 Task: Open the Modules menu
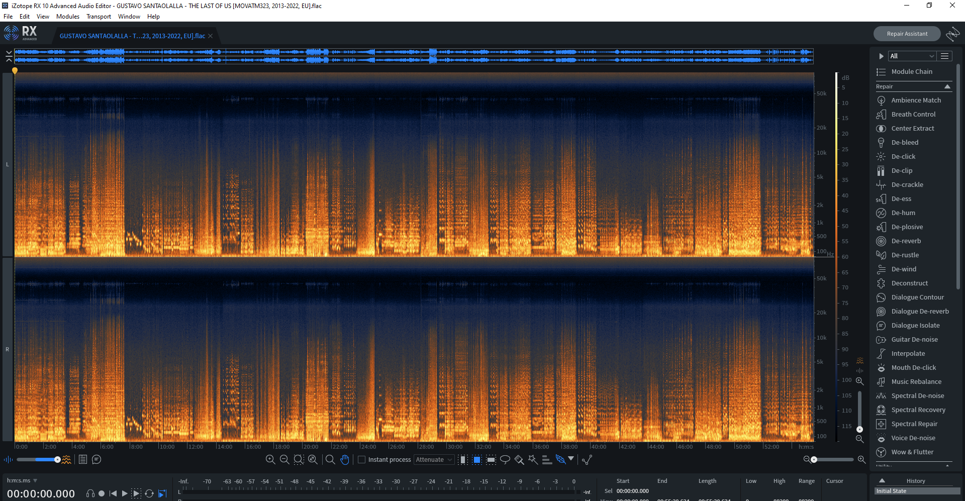67,16
